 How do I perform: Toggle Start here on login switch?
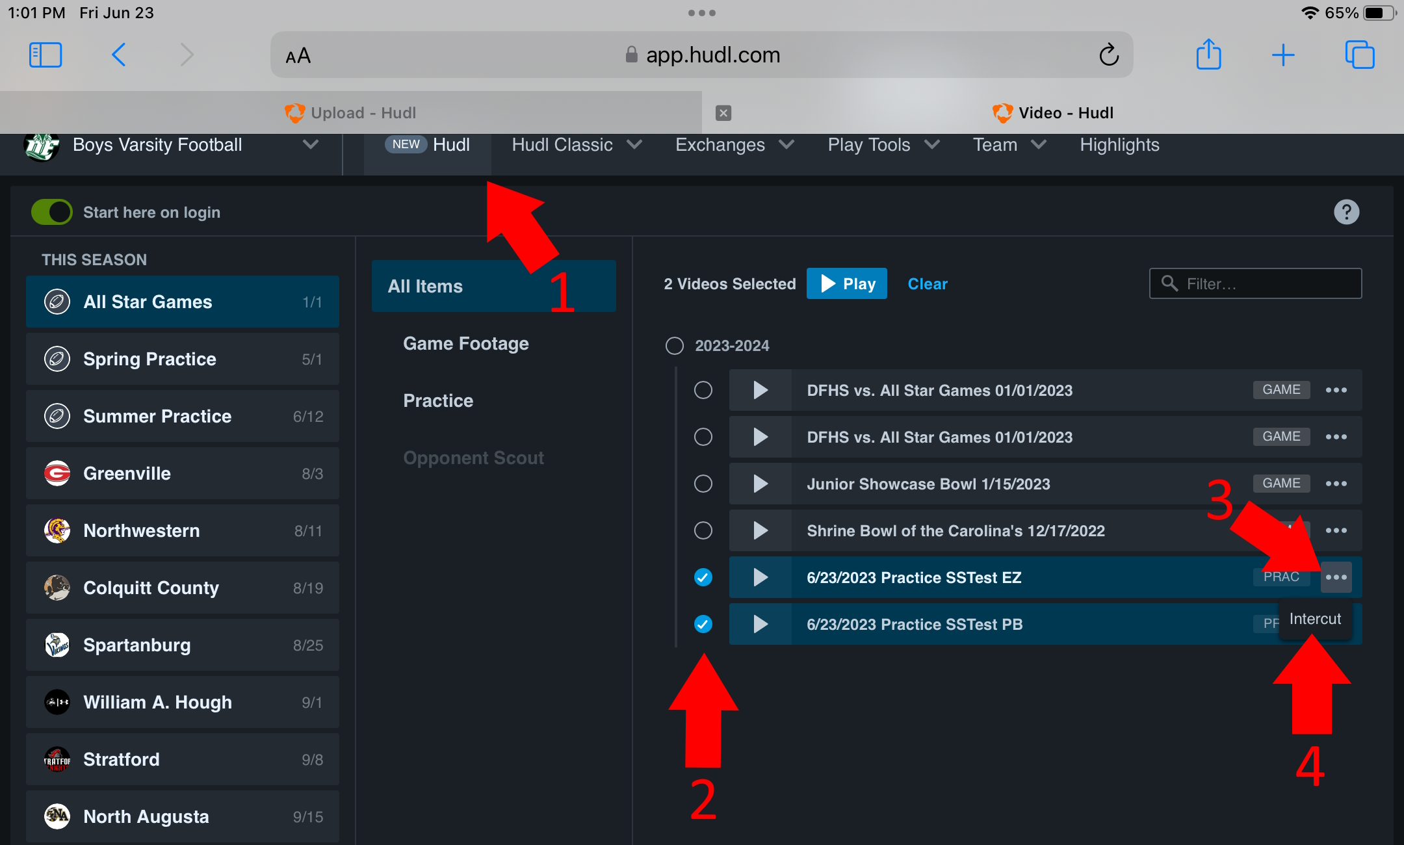[x=52, y=212]
